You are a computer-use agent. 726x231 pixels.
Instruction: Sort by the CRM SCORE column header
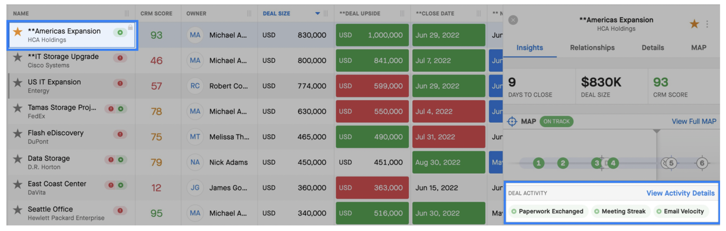click(156, 13)
